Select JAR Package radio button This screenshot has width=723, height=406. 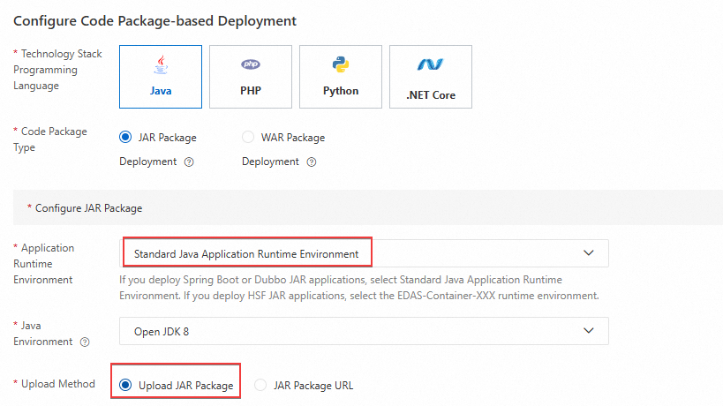point(125,138)
